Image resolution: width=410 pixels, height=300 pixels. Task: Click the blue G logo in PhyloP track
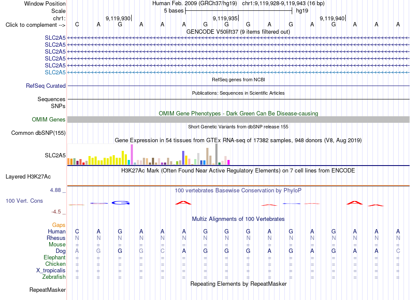point(120,203)
